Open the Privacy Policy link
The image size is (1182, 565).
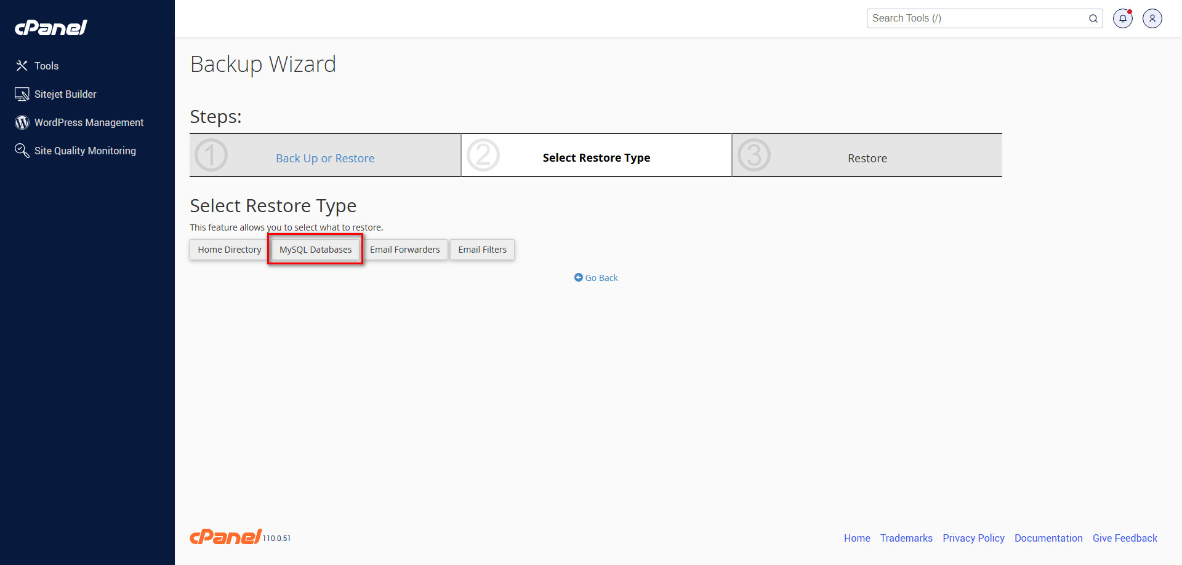pyautogui.click(x=973, y=538)
